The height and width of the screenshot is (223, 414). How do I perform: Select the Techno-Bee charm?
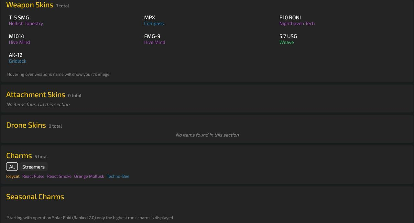point(118,176)
